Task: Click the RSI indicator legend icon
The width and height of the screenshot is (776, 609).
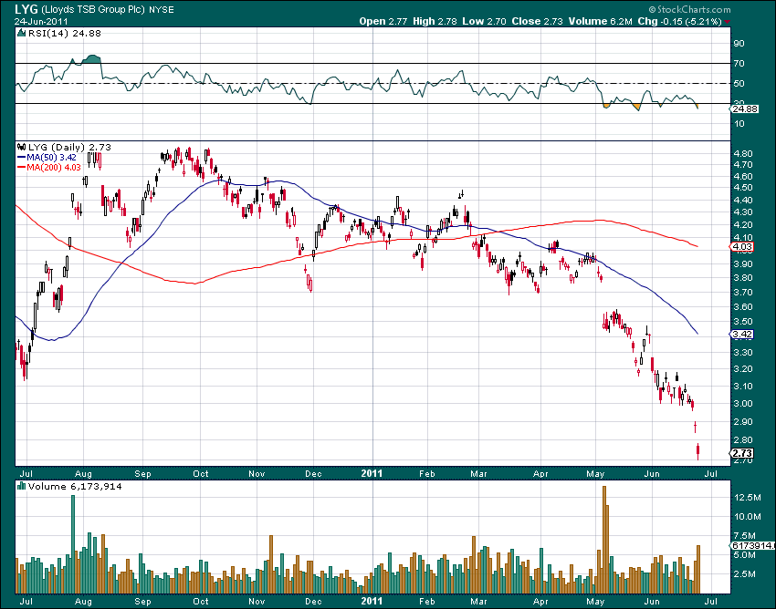Action: click(21, 33)
